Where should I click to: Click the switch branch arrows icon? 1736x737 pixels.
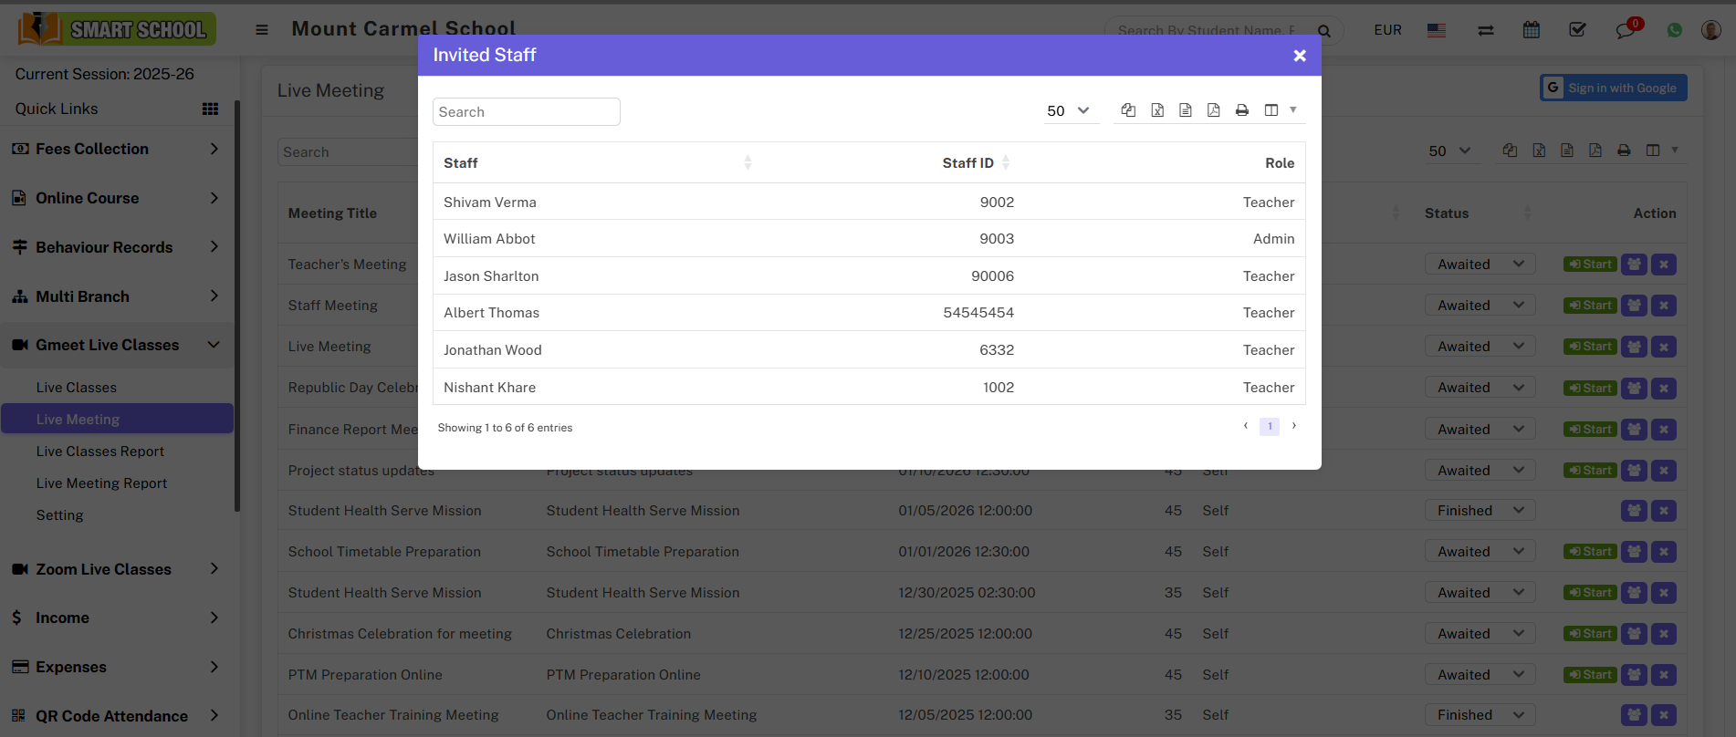point(1486,30)
